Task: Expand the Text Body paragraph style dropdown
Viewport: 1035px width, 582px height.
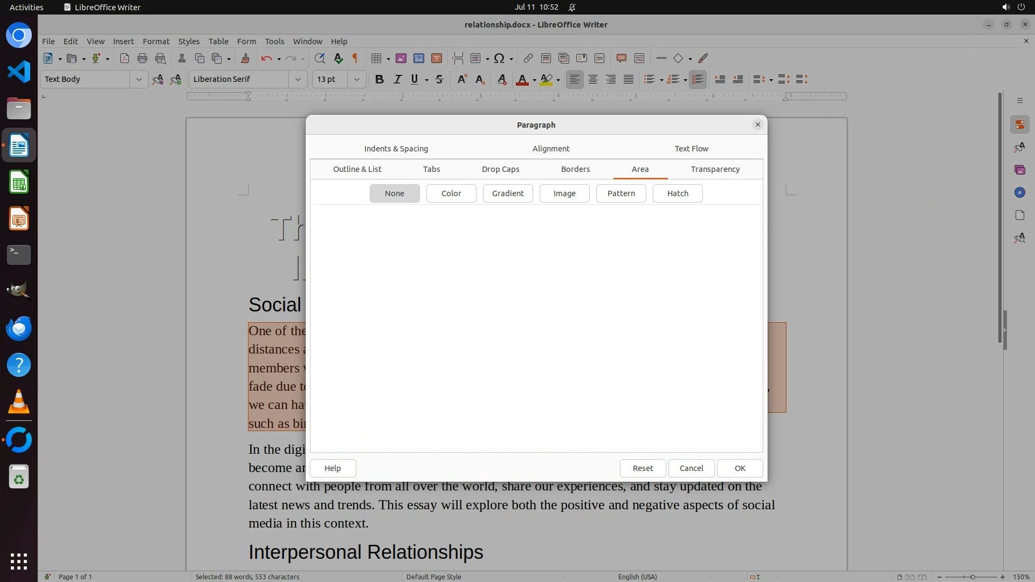Action: pos(139,79)
